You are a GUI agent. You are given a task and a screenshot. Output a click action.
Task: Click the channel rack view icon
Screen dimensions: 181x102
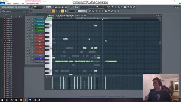[x=96, y=11]
